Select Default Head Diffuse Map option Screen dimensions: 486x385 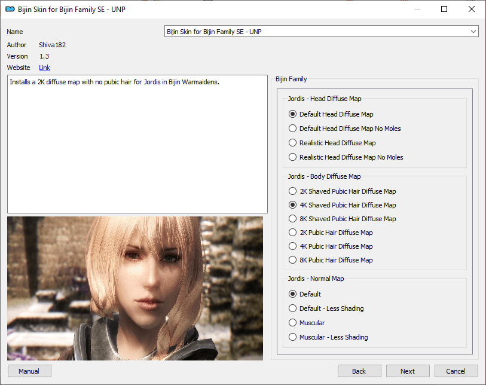331,114
